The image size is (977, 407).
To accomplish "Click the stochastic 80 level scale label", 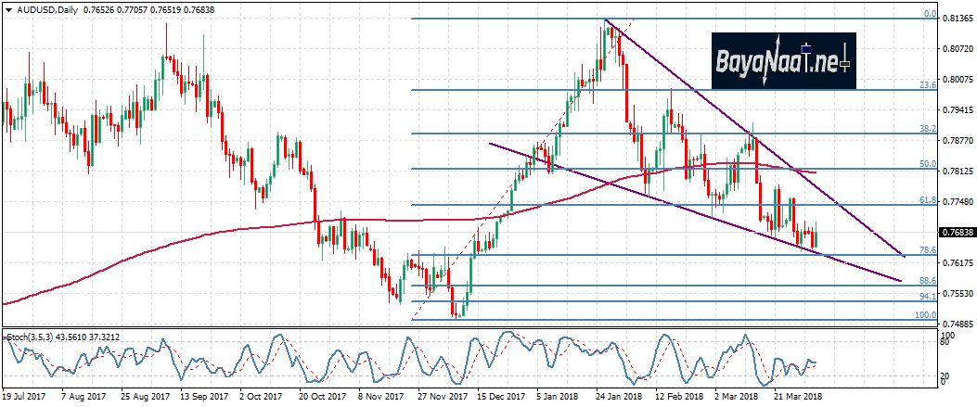I will [x=946, y=341].
